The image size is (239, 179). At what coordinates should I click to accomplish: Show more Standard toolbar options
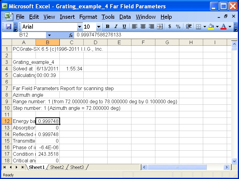[16, 27]
